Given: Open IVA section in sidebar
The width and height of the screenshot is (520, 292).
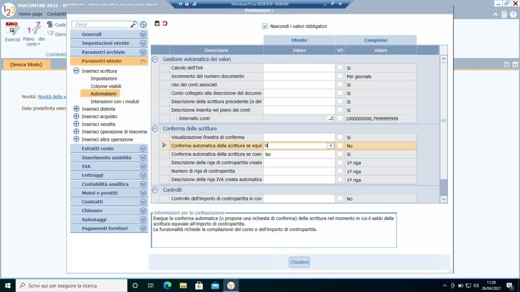Looking at the screenshot, I should 109,166.
